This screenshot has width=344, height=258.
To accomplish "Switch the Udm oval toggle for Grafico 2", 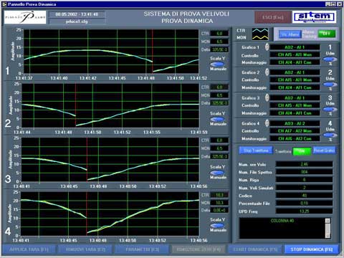I will (x=330, y=85).
